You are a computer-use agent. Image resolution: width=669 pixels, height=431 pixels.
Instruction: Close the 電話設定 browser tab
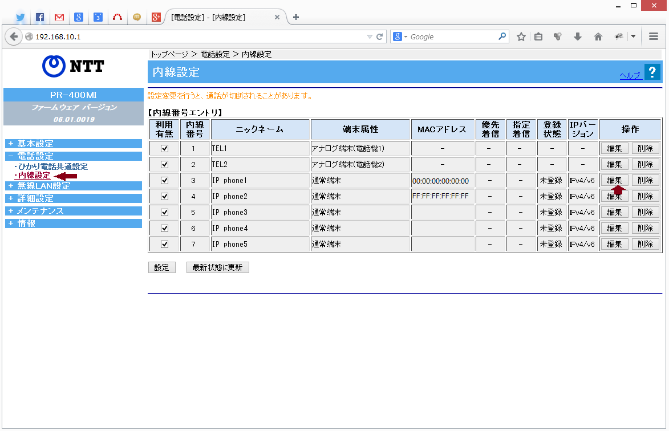[277, 17]
